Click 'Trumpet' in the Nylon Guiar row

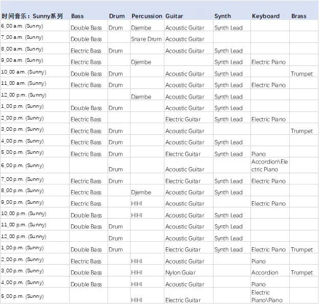(x=302, y=272)
